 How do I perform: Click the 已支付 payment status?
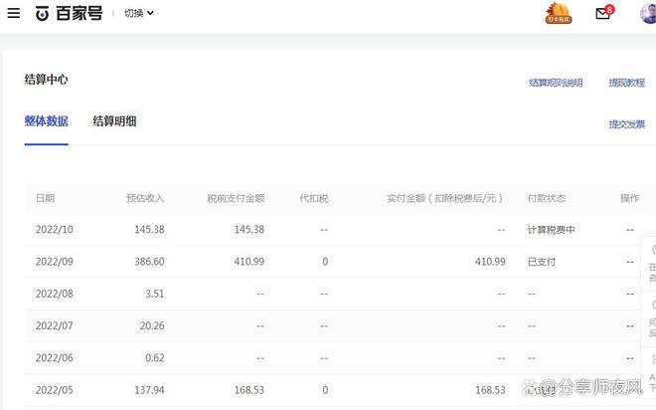542,262
